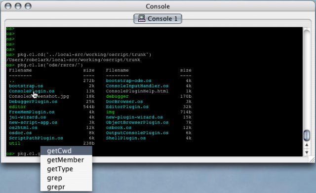Click the '..' parent directory entry
The image size is (316, 193).
[x=12, y=81]
